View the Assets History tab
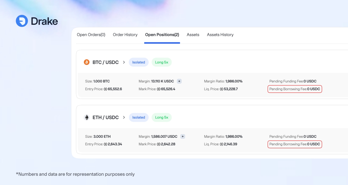The width and height of the screenshot is (348, 185). click(x=220, y=35)
